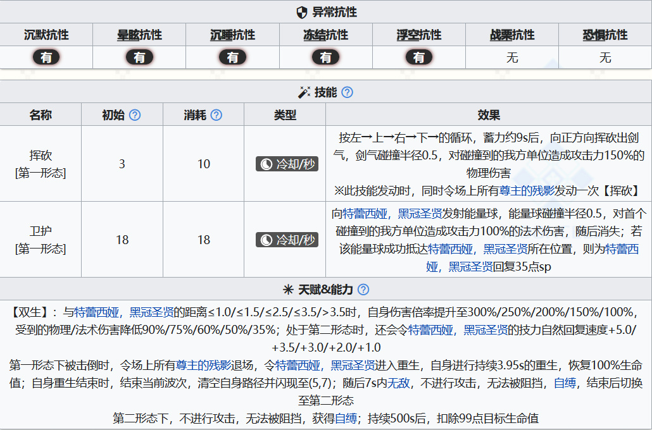
Task: Click the 技能 section title text
Action: tap(325, 92)
